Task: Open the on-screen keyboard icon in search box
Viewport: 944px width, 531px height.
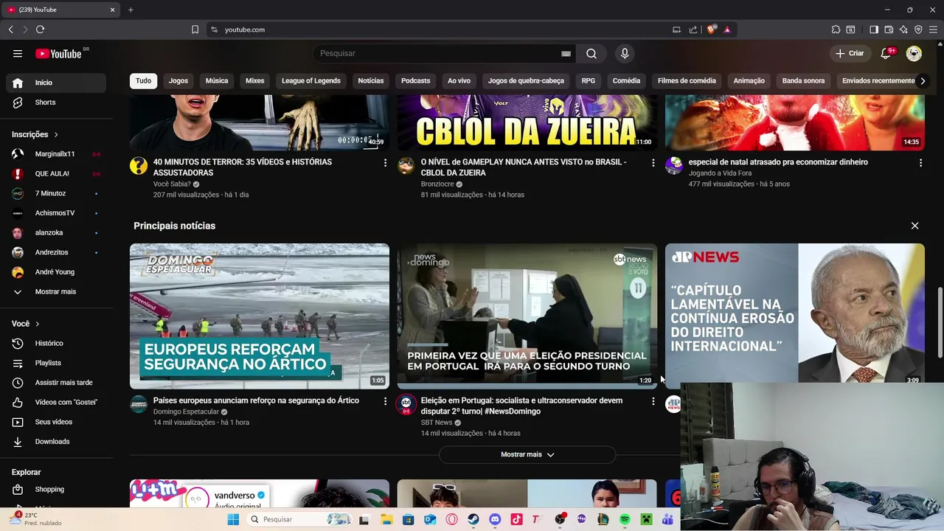Action: [566, 53]
